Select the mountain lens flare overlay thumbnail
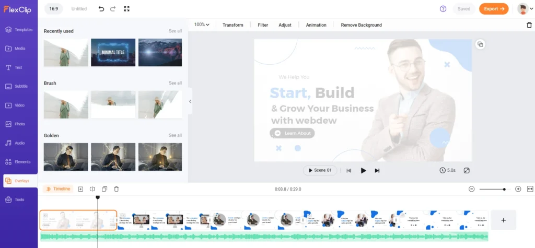 160,52
